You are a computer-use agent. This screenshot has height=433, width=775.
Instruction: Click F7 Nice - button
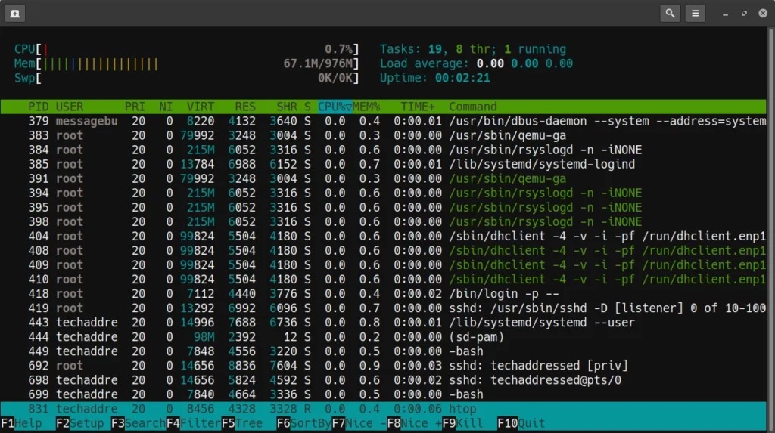coord(359,423)
